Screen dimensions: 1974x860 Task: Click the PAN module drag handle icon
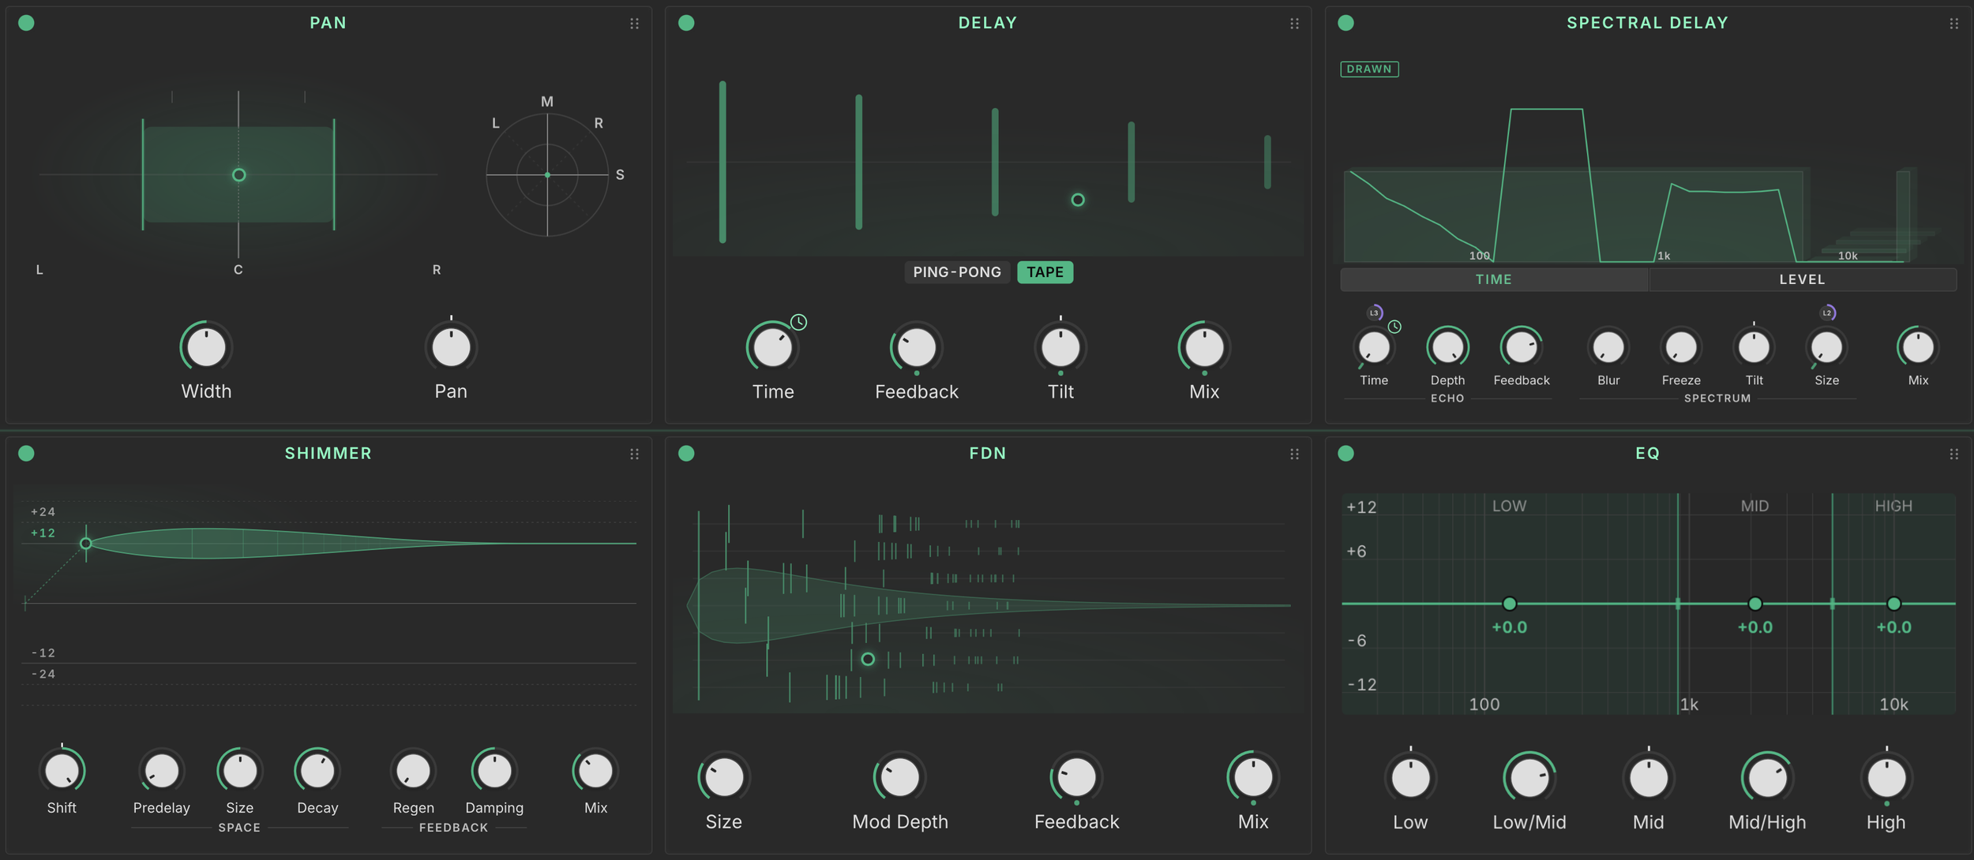[634, 24]
